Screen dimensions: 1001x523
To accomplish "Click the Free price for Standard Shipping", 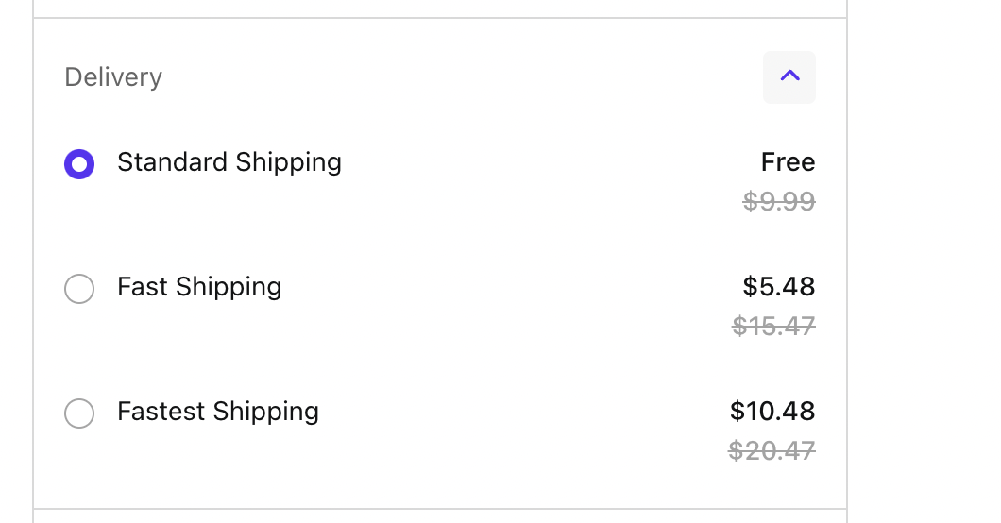I will pos(788,162).
